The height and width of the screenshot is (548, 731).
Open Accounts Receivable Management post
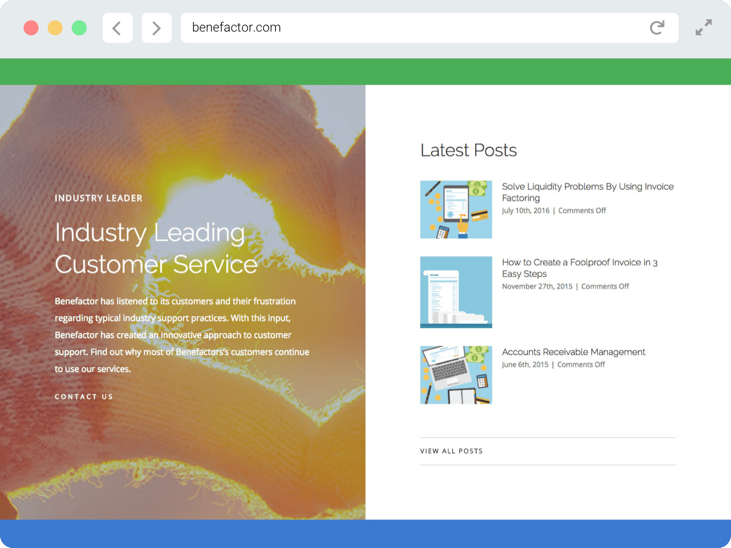tap(574, 352)
